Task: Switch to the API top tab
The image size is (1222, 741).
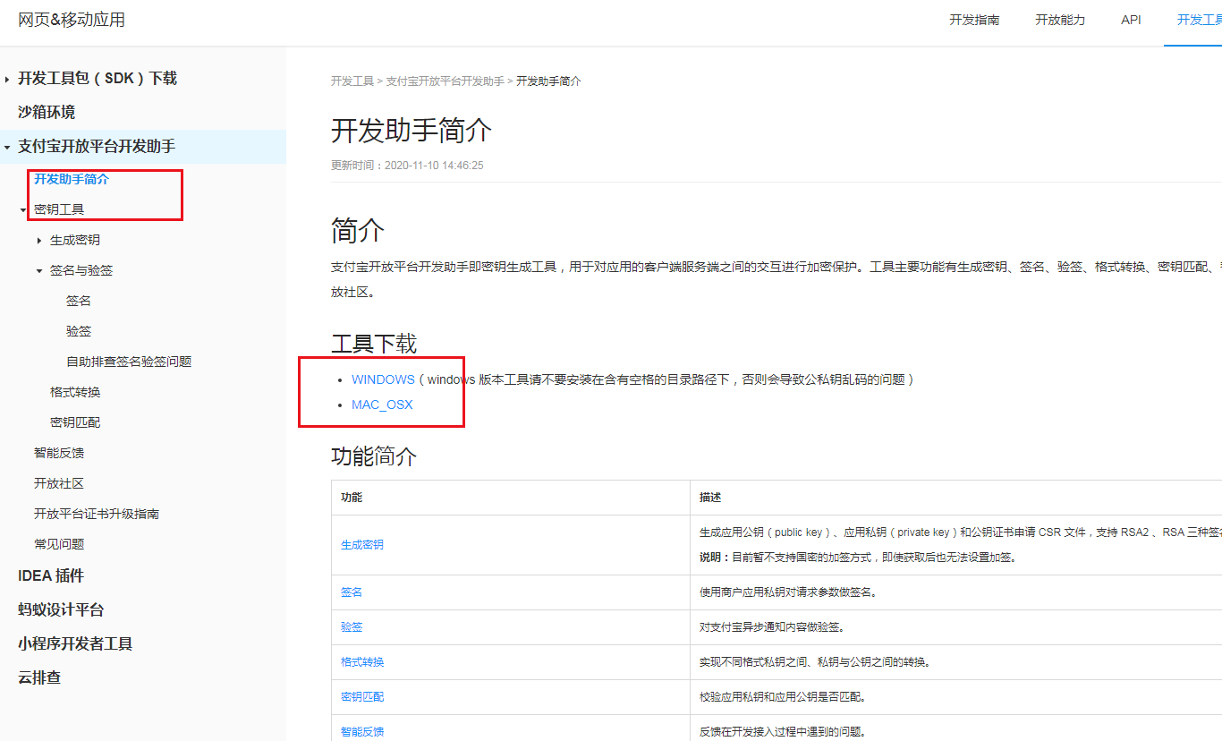Action: point(1131,20)
